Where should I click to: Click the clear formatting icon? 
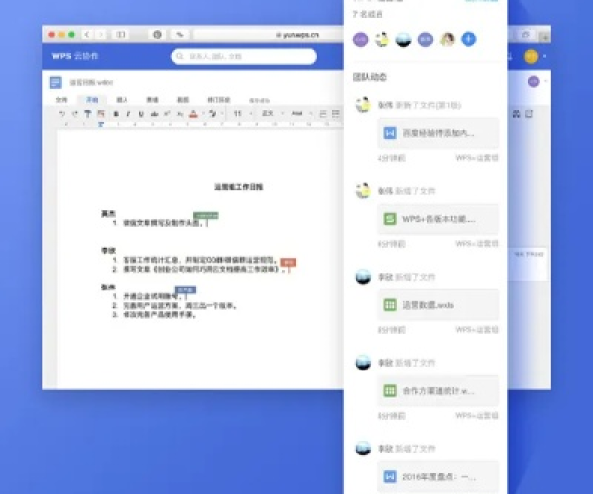coord(101,113)
